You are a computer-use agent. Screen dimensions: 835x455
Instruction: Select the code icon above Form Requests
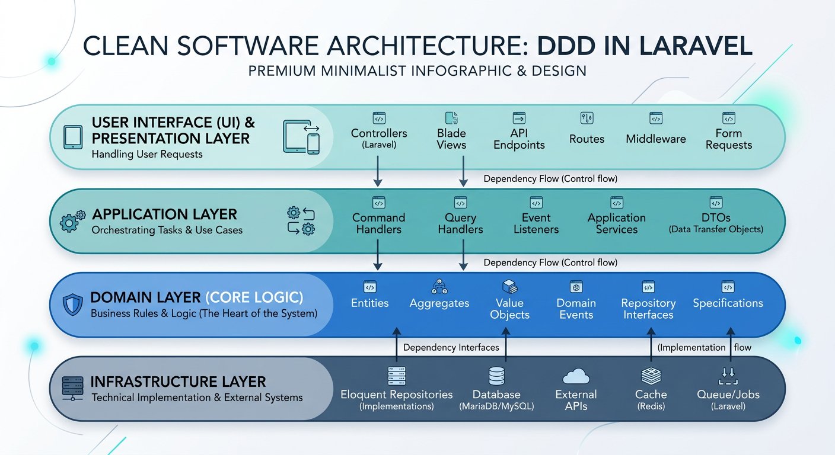coord(728,118)
